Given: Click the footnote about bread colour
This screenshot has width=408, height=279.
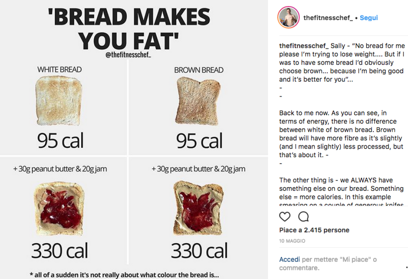Looking at the screenshot, I should 124,275.
